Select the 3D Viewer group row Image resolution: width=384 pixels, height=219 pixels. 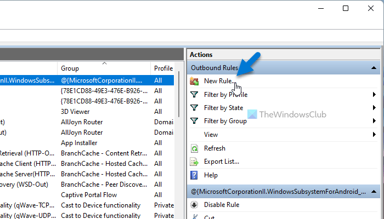pos(87,112)
